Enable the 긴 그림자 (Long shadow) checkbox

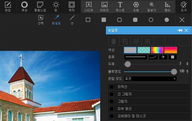pos(112,94)
